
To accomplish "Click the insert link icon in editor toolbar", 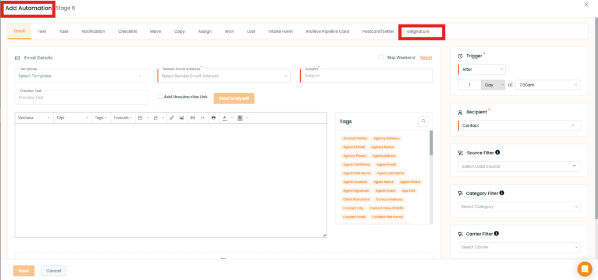I will (x=171, y=117).
